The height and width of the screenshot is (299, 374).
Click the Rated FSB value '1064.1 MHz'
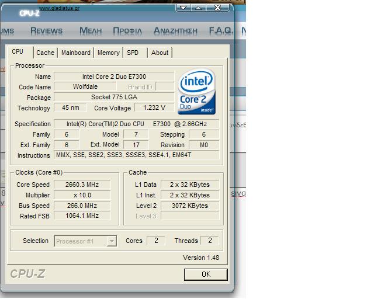(82, 216)
